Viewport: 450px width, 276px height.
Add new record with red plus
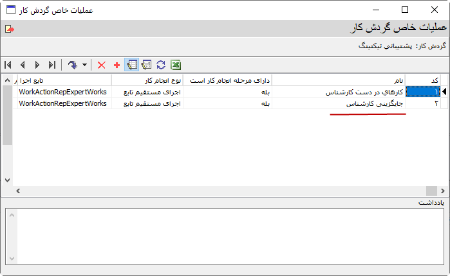(117, 65)
